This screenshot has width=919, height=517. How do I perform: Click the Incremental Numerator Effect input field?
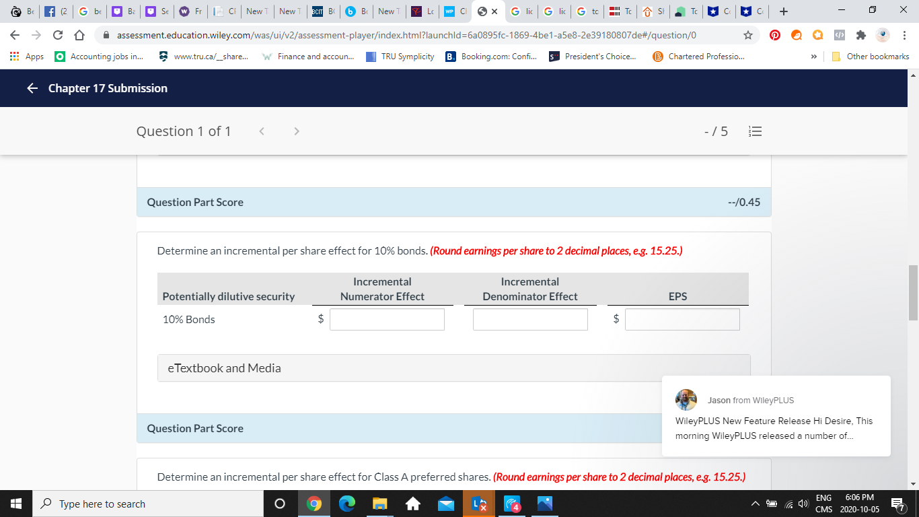pos(387,319)
